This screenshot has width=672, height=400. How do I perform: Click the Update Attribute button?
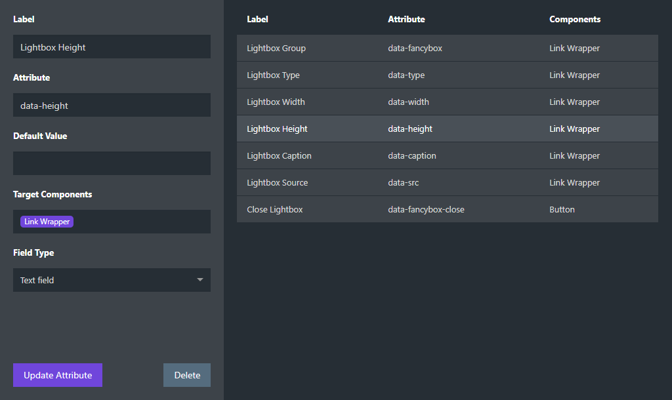pyautogui.click(x=58, y=375)
